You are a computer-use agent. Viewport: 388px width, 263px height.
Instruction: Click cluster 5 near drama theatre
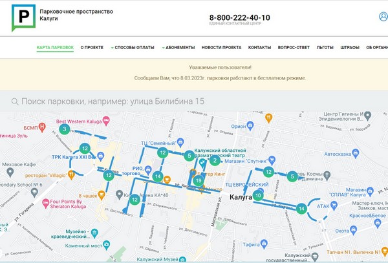coord(189,156)
